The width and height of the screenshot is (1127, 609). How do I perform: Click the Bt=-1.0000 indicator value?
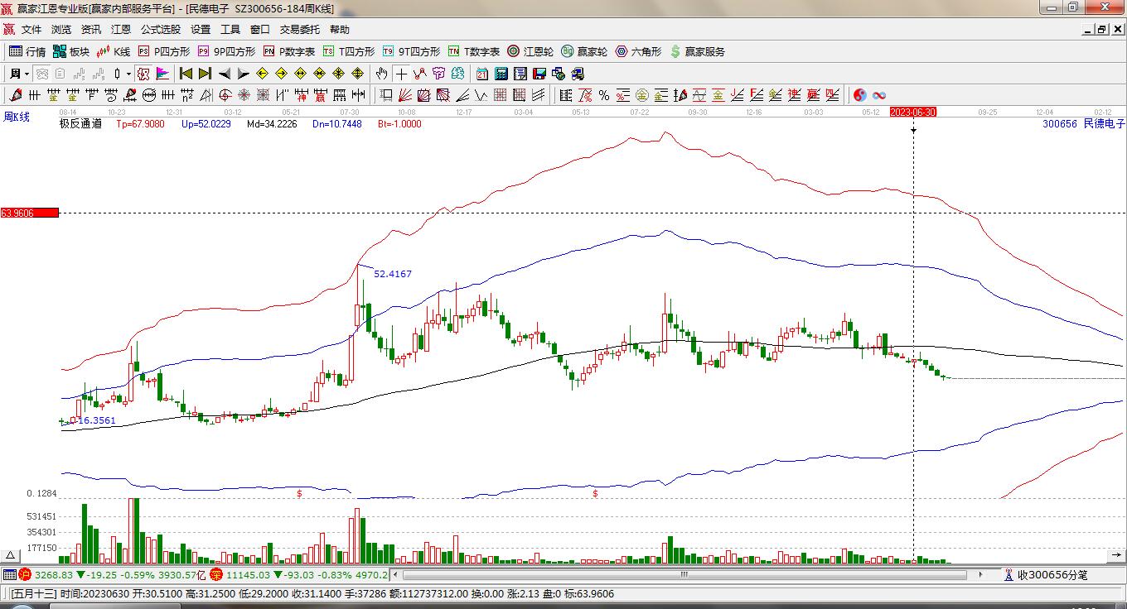pos(399,124)
